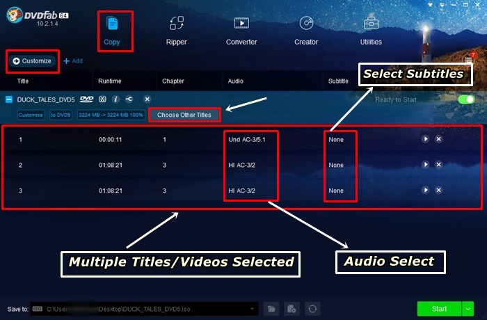Click the small Customize tag under the source
Image resolution: width=487 pixels, height=320 pixels.
click(31, 115)
